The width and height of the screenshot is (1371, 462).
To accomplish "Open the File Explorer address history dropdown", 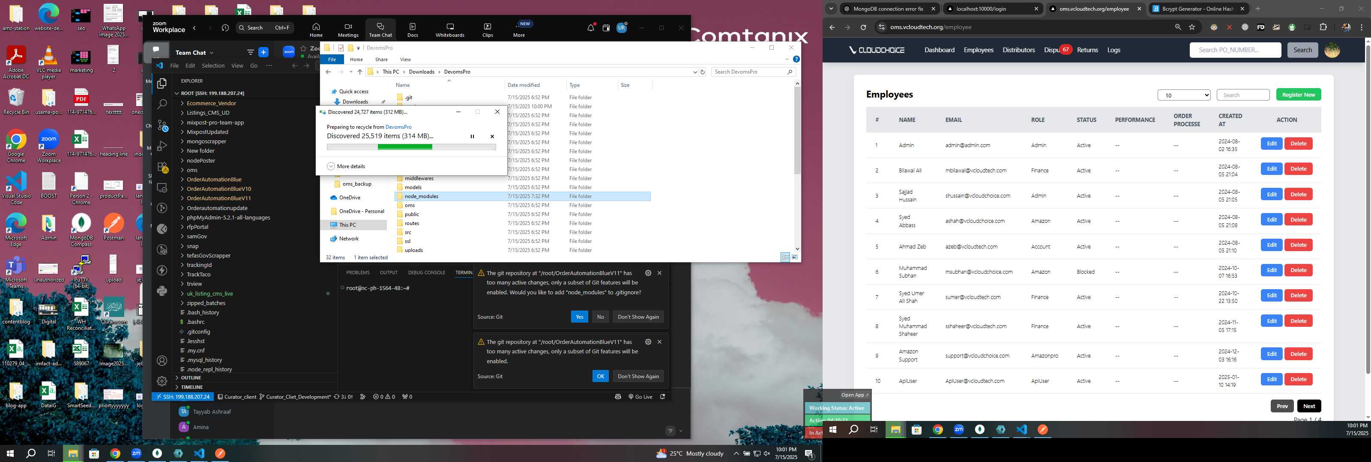I will [x=694, y=72].
